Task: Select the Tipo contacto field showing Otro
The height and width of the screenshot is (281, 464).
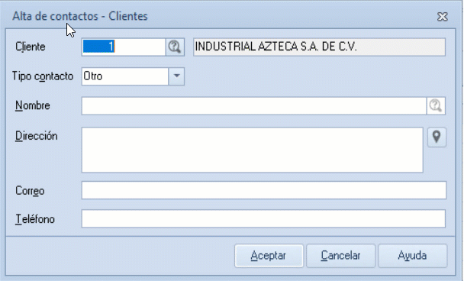Action: tap(125, 76)
